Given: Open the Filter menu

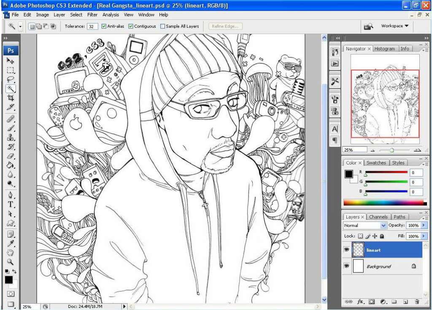Looking at the screenshot, I should point(92,15).
